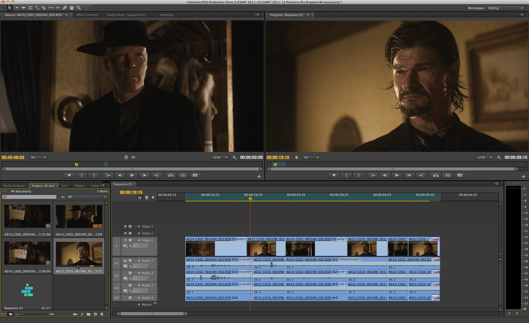Select the Slide tool
The height and width of the screenshot is (323, 529).
click(x=58, y=8)
